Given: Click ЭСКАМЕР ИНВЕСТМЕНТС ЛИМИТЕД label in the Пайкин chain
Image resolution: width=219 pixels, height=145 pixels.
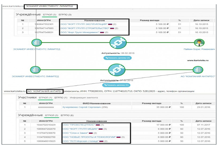Looking at the screenshot, I should (36, 49).
